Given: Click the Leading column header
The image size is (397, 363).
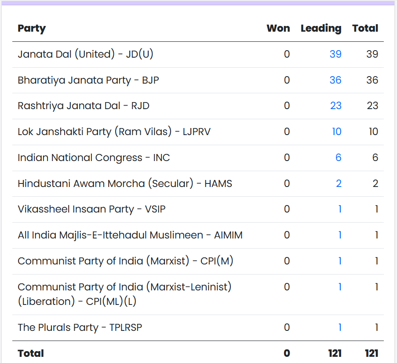Looking at the screenshot, I should click(x=321, y=29).
